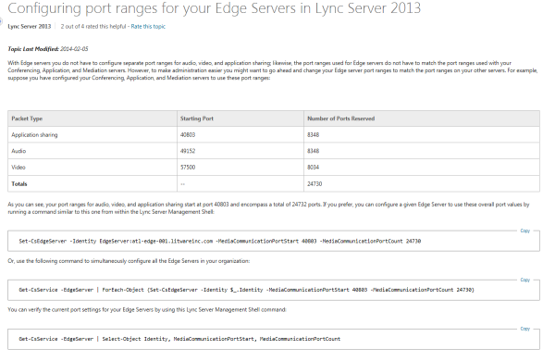Click starting port value 49152
The height and width of the screenshot is (362, 543).
pyautogui.click(x=188, y=151)
